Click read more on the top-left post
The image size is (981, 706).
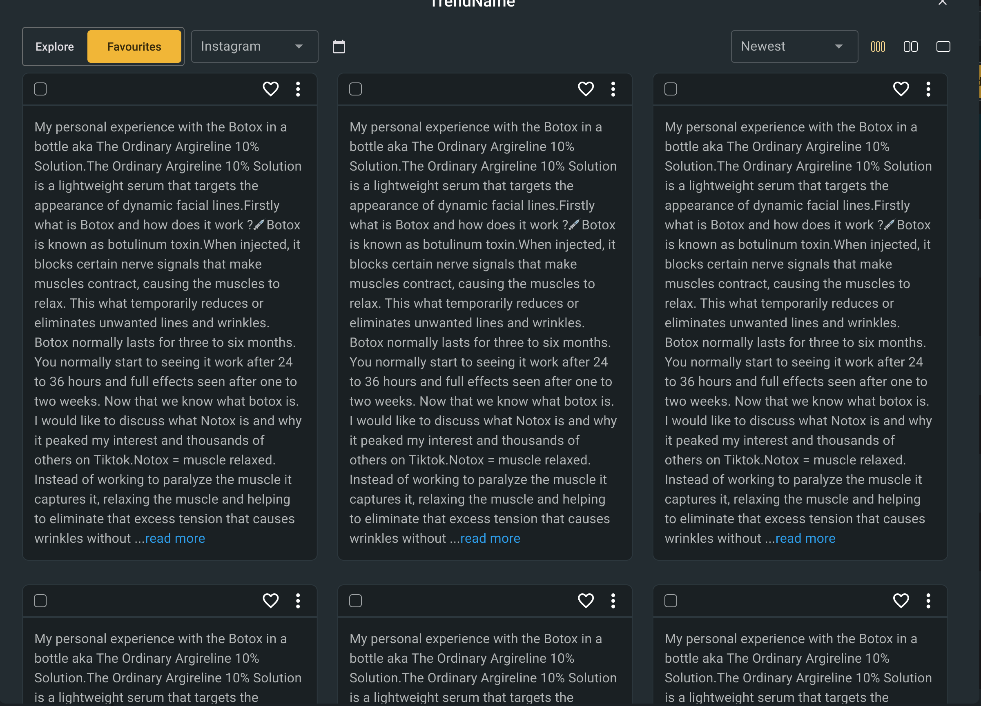pyautogui.click(x=175, y=538)
